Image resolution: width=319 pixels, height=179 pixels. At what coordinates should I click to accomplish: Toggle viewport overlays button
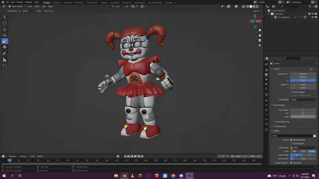[236, 6]
